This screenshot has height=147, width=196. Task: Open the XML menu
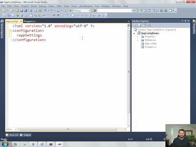tap(59, 6)
